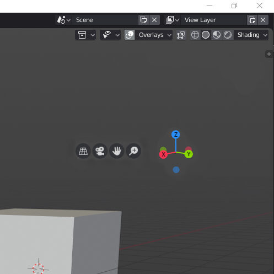Switch to Rendered shading mode
Viewport: 274px width, 274px height.
click(228, 35)
